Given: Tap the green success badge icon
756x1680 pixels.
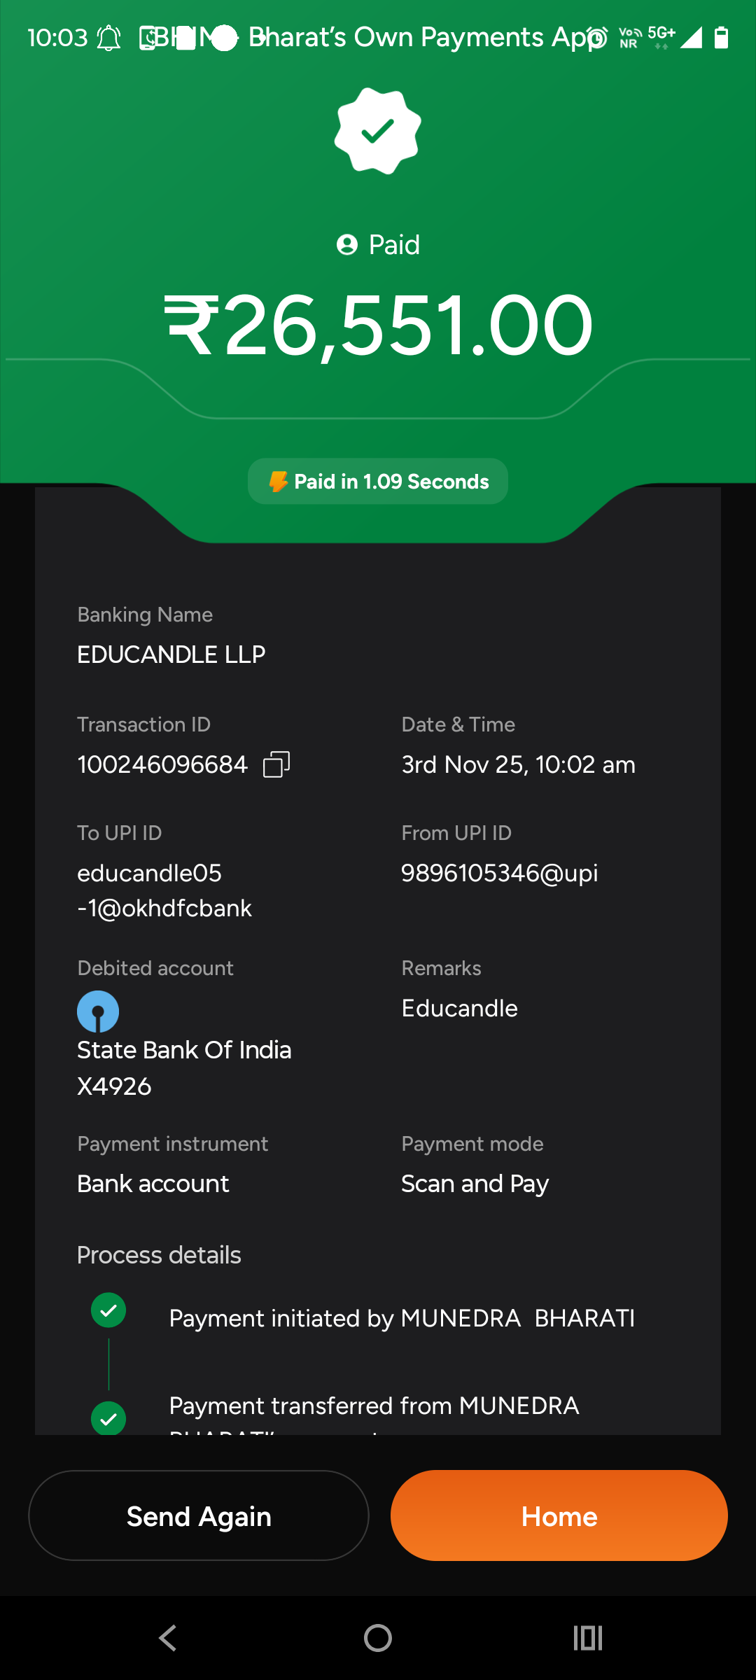Looking at the screenshot, I should [378, 131].
